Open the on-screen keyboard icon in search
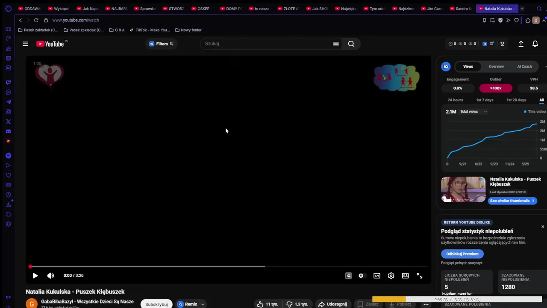The width and height of the screenshot is (547, 308). click(336, 44)
